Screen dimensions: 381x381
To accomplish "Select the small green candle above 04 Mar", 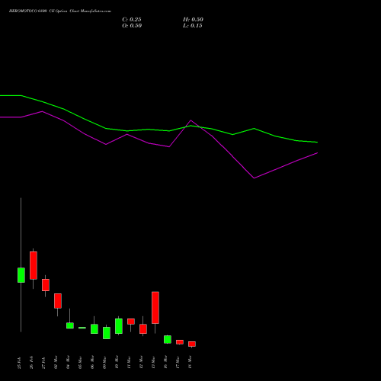I will point(70,325).
